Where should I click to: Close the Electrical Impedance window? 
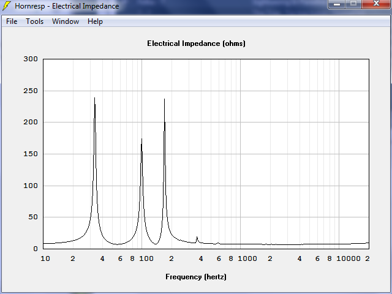pyautogui.click(x=376, y=4)
